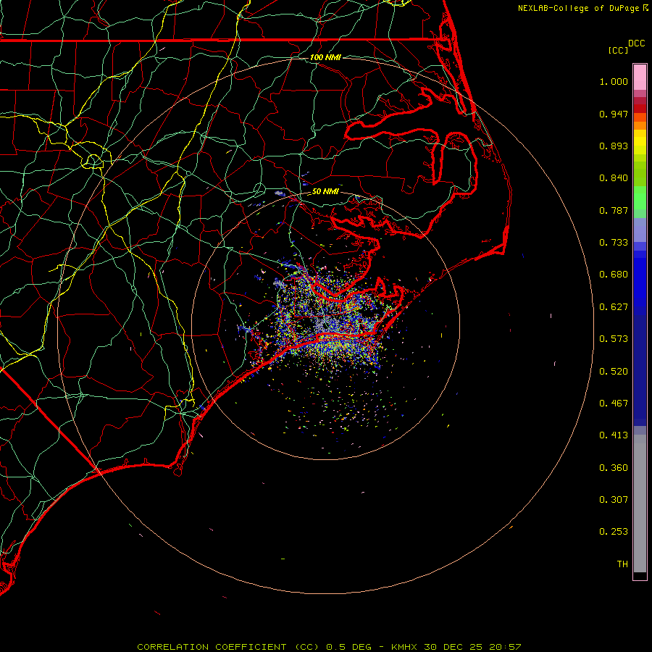Select the pink 1.000 color bar segment
The image size is (652, 652).
[x=640, y=77]
